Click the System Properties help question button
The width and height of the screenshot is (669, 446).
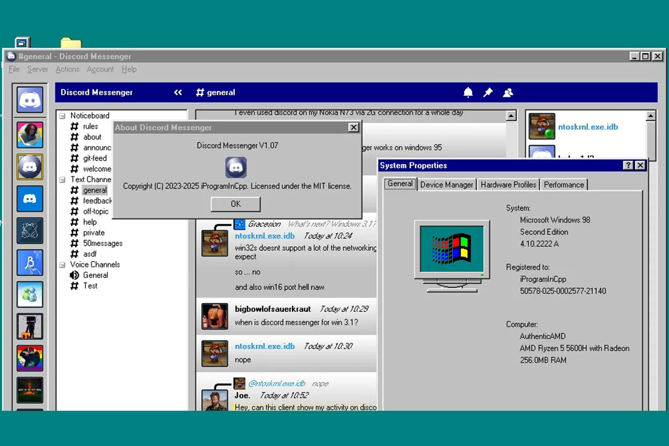pos(628,165)
